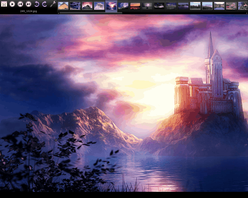Screen dimensions: 248x198
Task: Click the 249_1024.jpg filename label
Action: tap(28, 11)
